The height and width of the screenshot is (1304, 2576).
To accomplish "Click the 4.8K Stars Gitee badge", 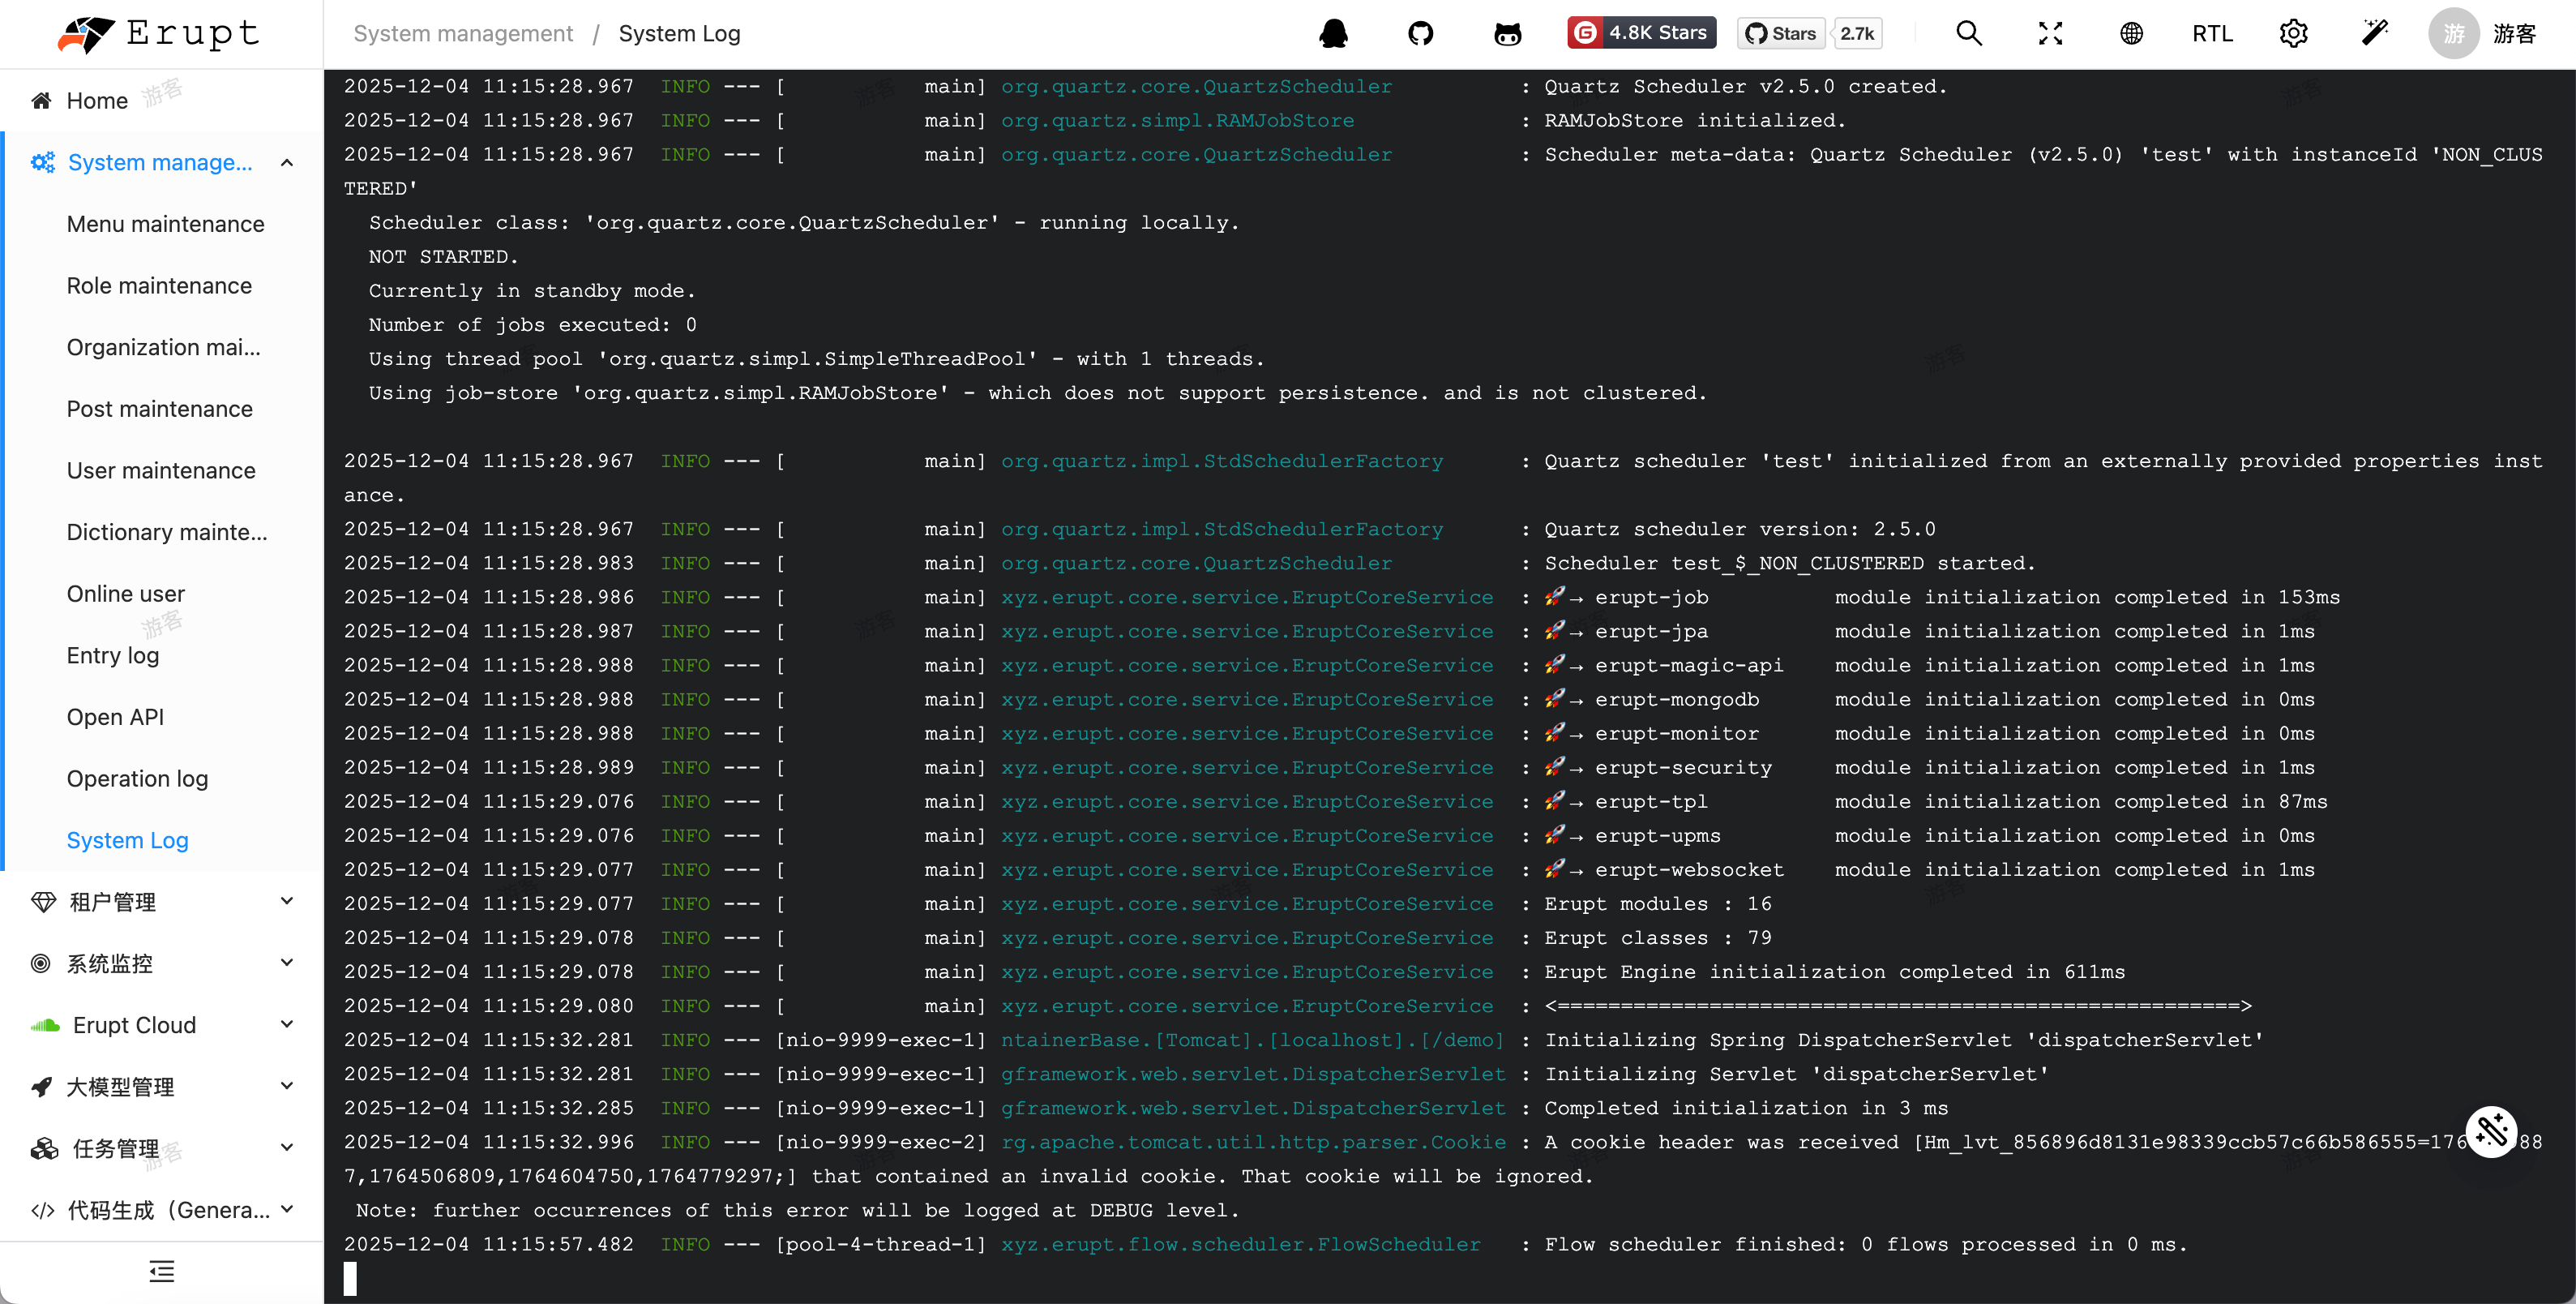I will point(1641,33).
